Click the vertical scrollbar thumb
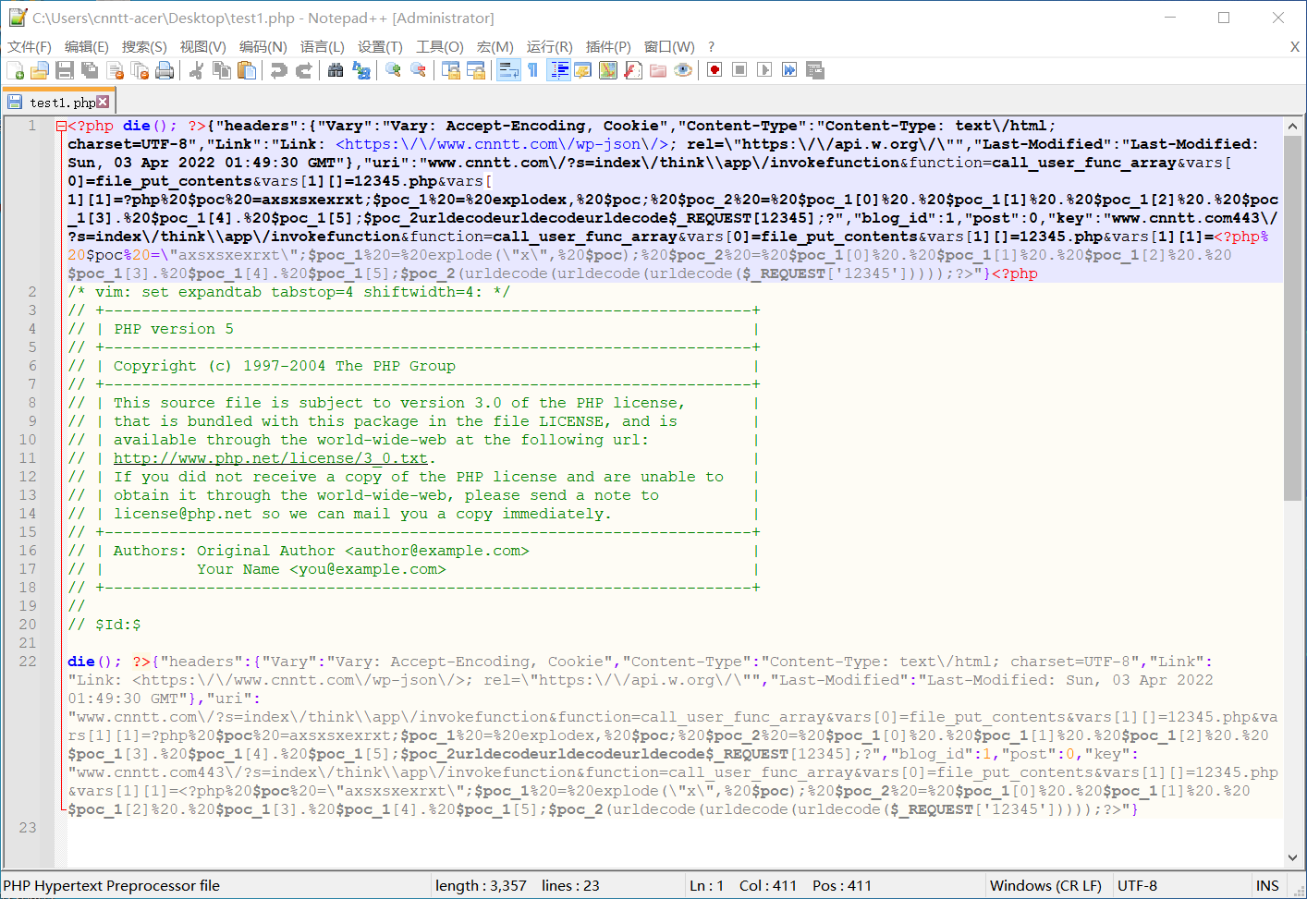 [x=1292, y=319]
